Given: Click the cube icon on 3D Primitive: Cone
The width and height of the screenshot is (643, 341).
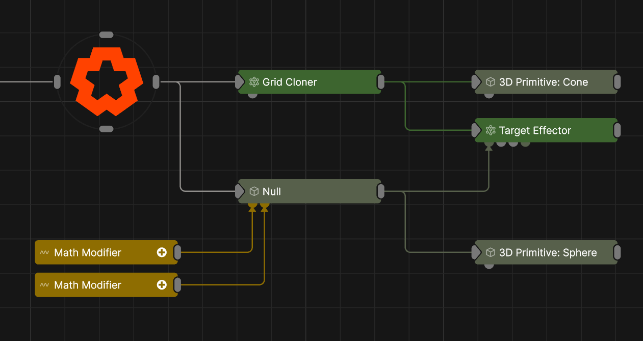Looking at the screenshot, I should coord(491,82).
